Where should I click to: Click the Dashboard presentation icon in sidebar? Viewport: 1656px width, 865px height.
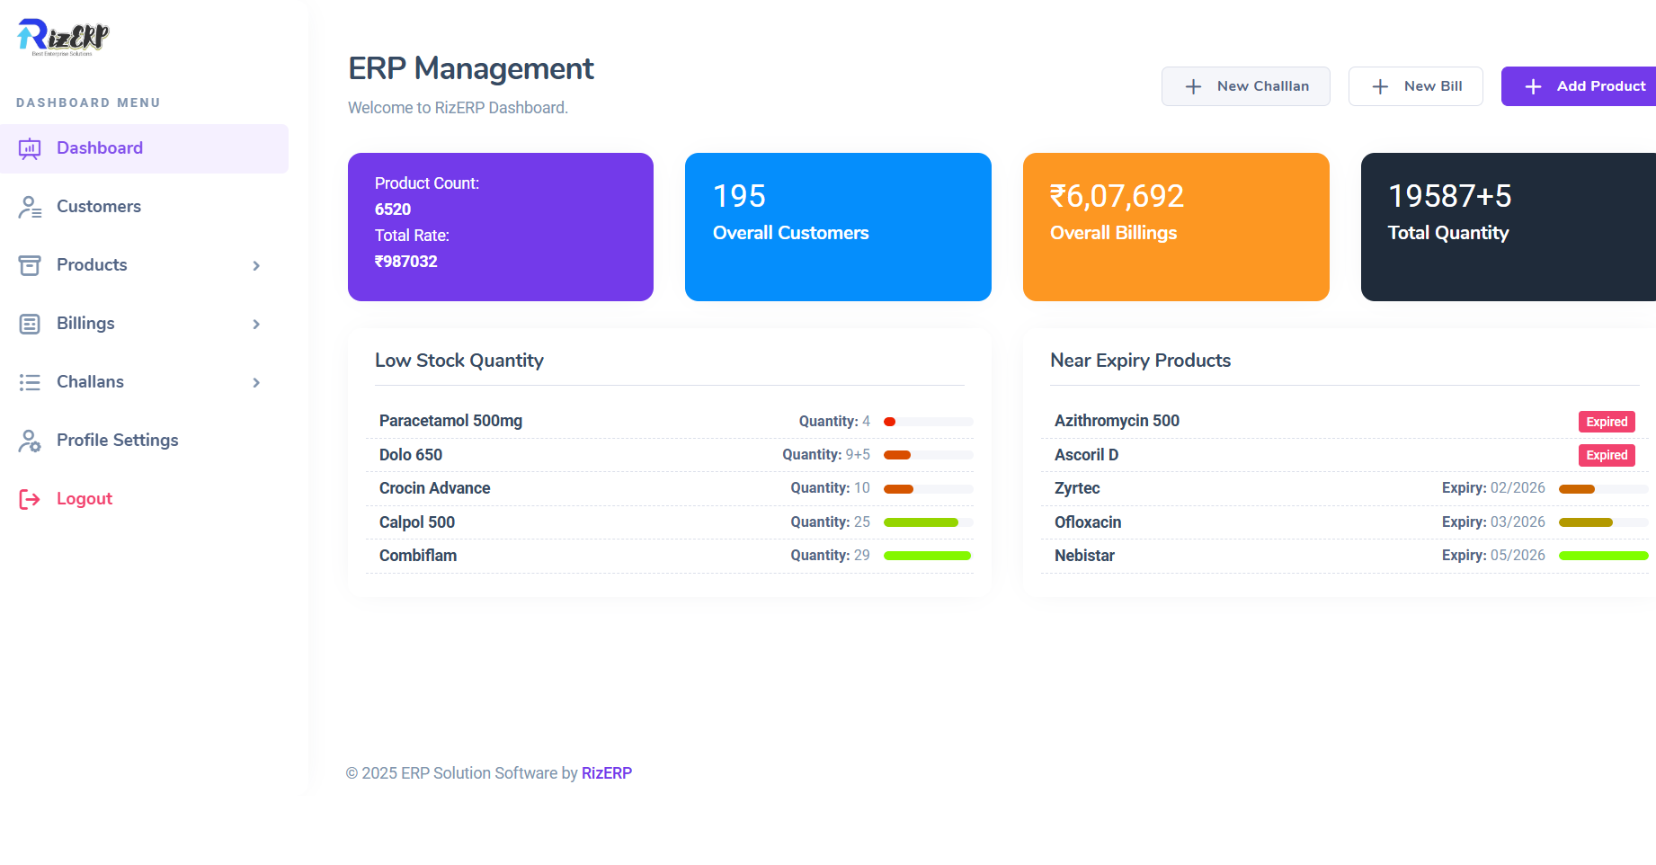(x=30, y=148)
